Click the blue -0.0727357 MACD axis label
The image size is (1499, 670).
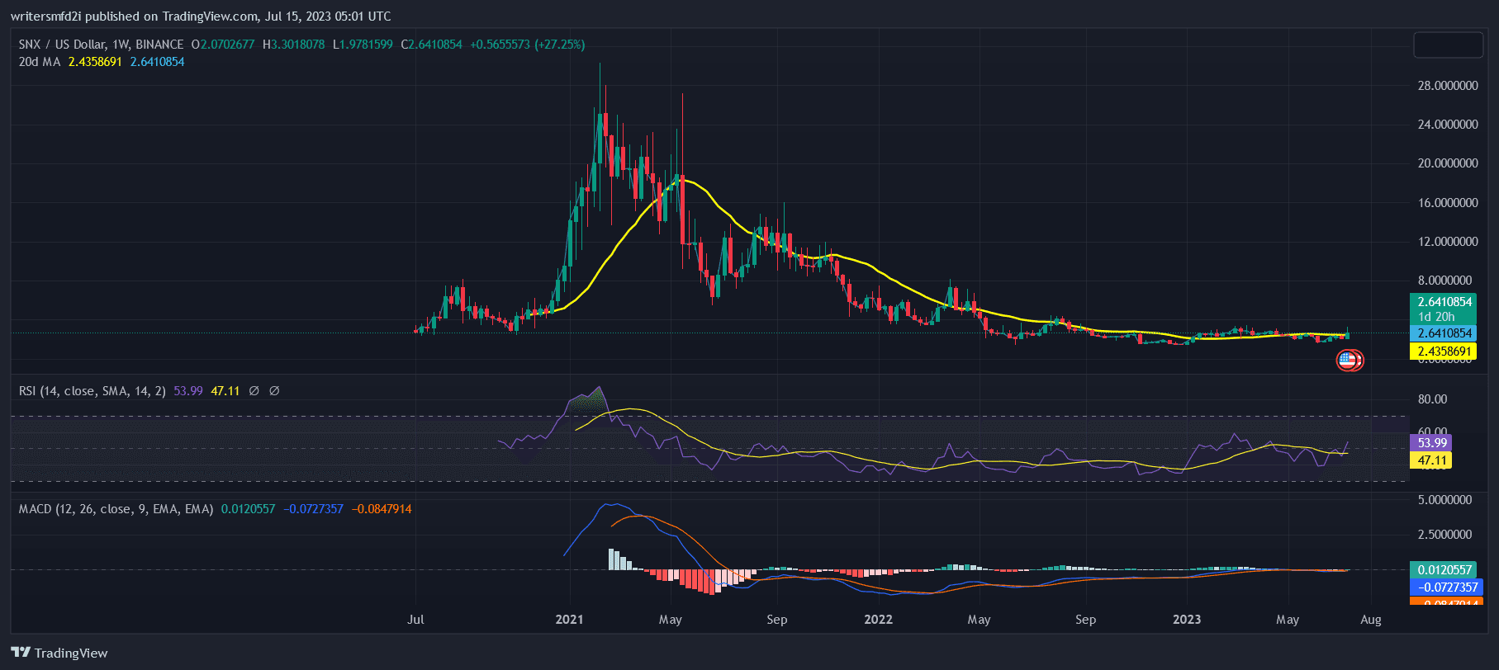pyautogui.click(x=1447, y=587)
